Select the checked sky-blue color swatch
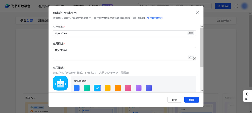This screenshot has width=252, height=113. (x=97, y=88)
